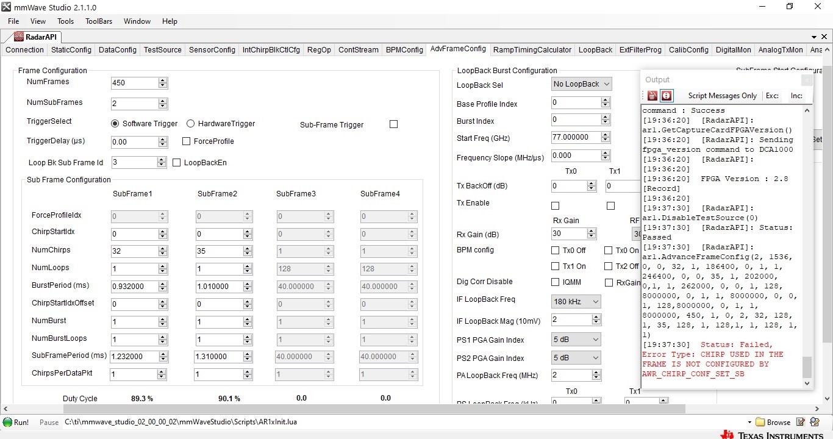
Task: Open the Browse folder icon for scripts
Action: [x=760, y=422]
